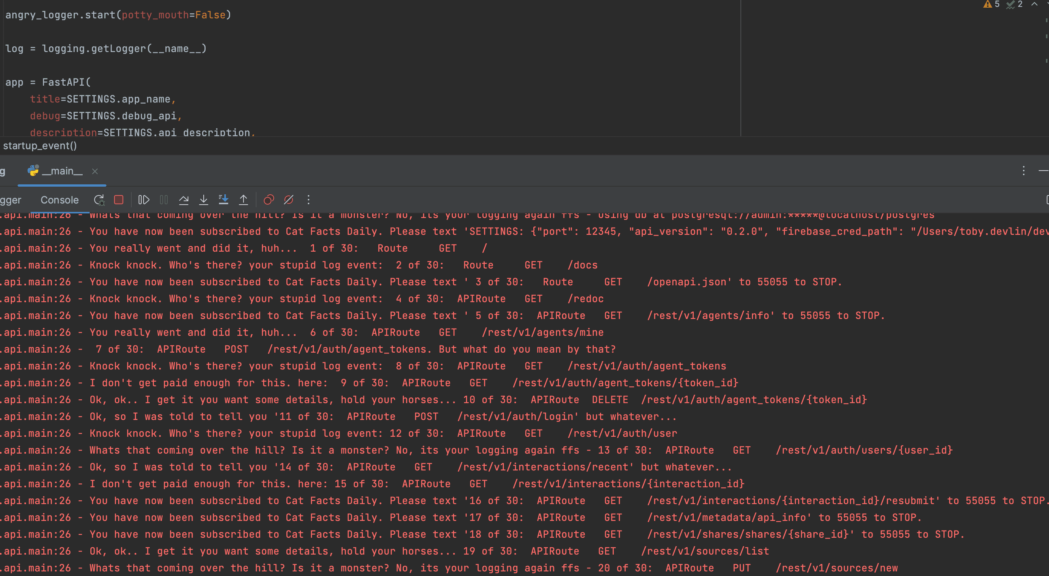This screenshot has width=1049, height=576.
Task: Stop the running process with the red square
Action: 119,200
